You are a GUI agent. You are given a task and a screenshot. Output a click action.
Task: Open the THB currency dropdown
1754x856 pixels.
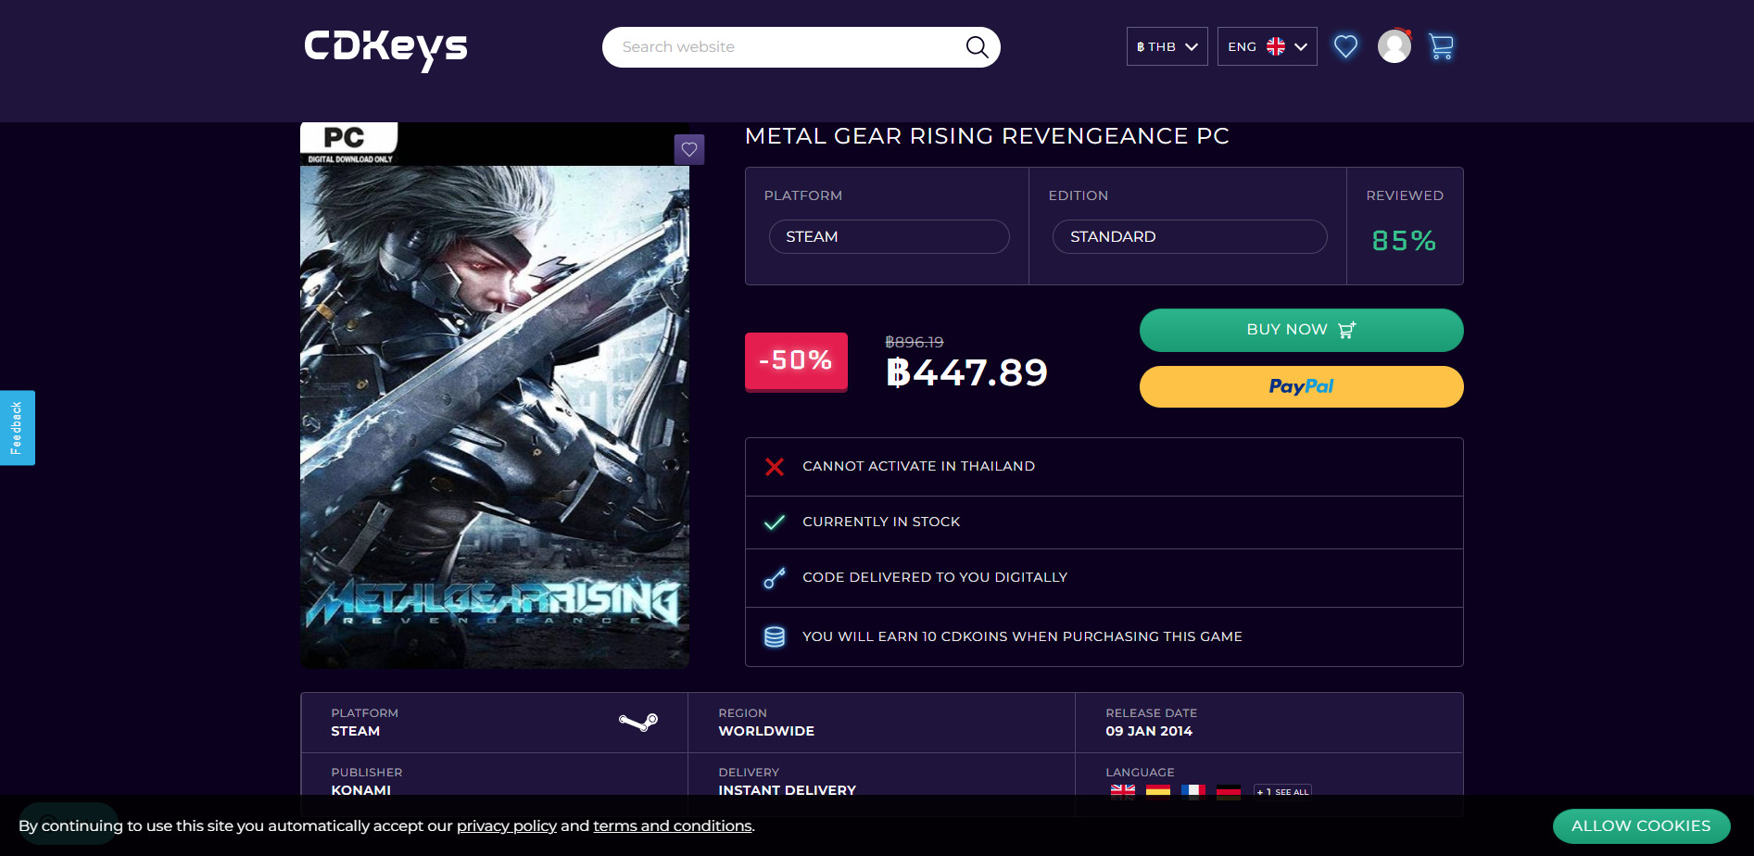point(1167,46)
